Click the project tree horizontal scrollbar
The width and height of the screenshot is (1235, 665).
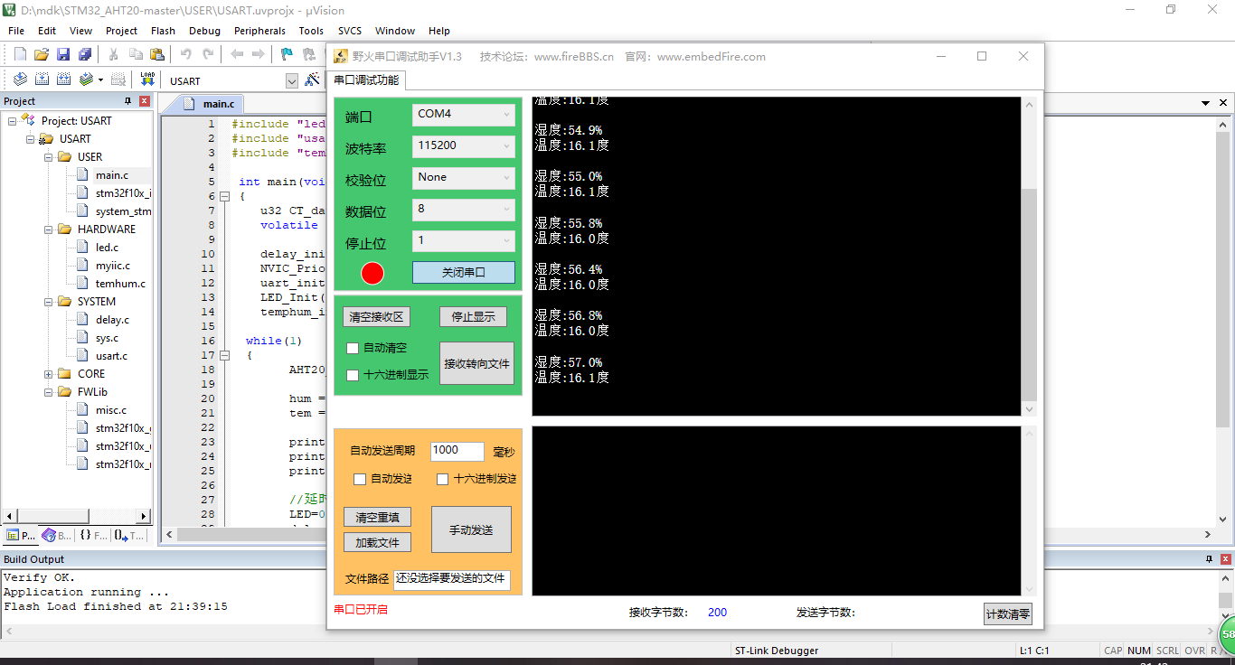point(77,516)
